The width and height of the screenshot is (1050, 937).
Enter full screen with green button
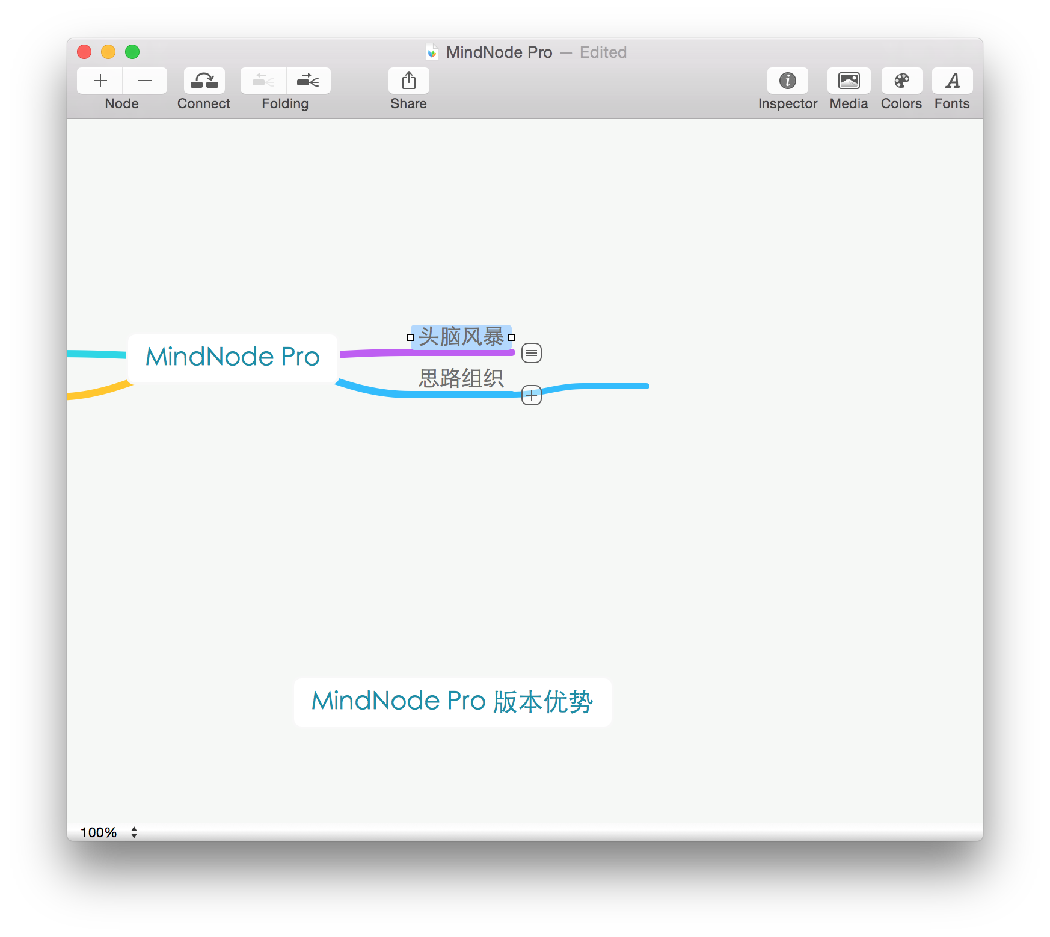[x=132, y=52]
